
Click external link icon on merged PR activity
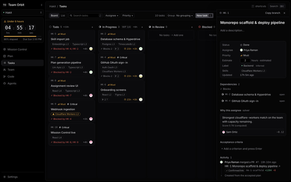point(279,166)
